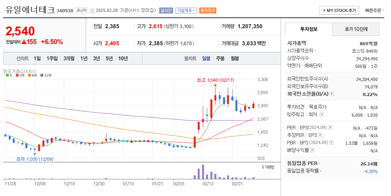Click the help icon beside PBR BPS(2024.09)
Image resolution: width=391 pixels, height=196 pixels.
331,143
